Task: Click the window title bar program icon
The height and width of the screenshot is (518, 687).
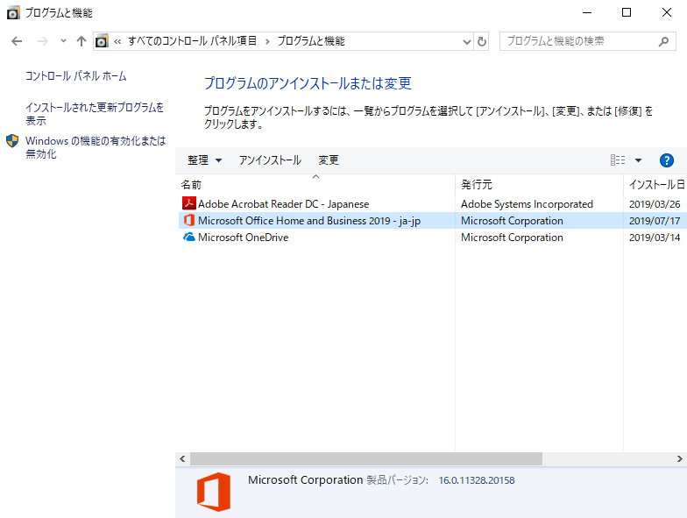Action: click(x=14, y=12)
